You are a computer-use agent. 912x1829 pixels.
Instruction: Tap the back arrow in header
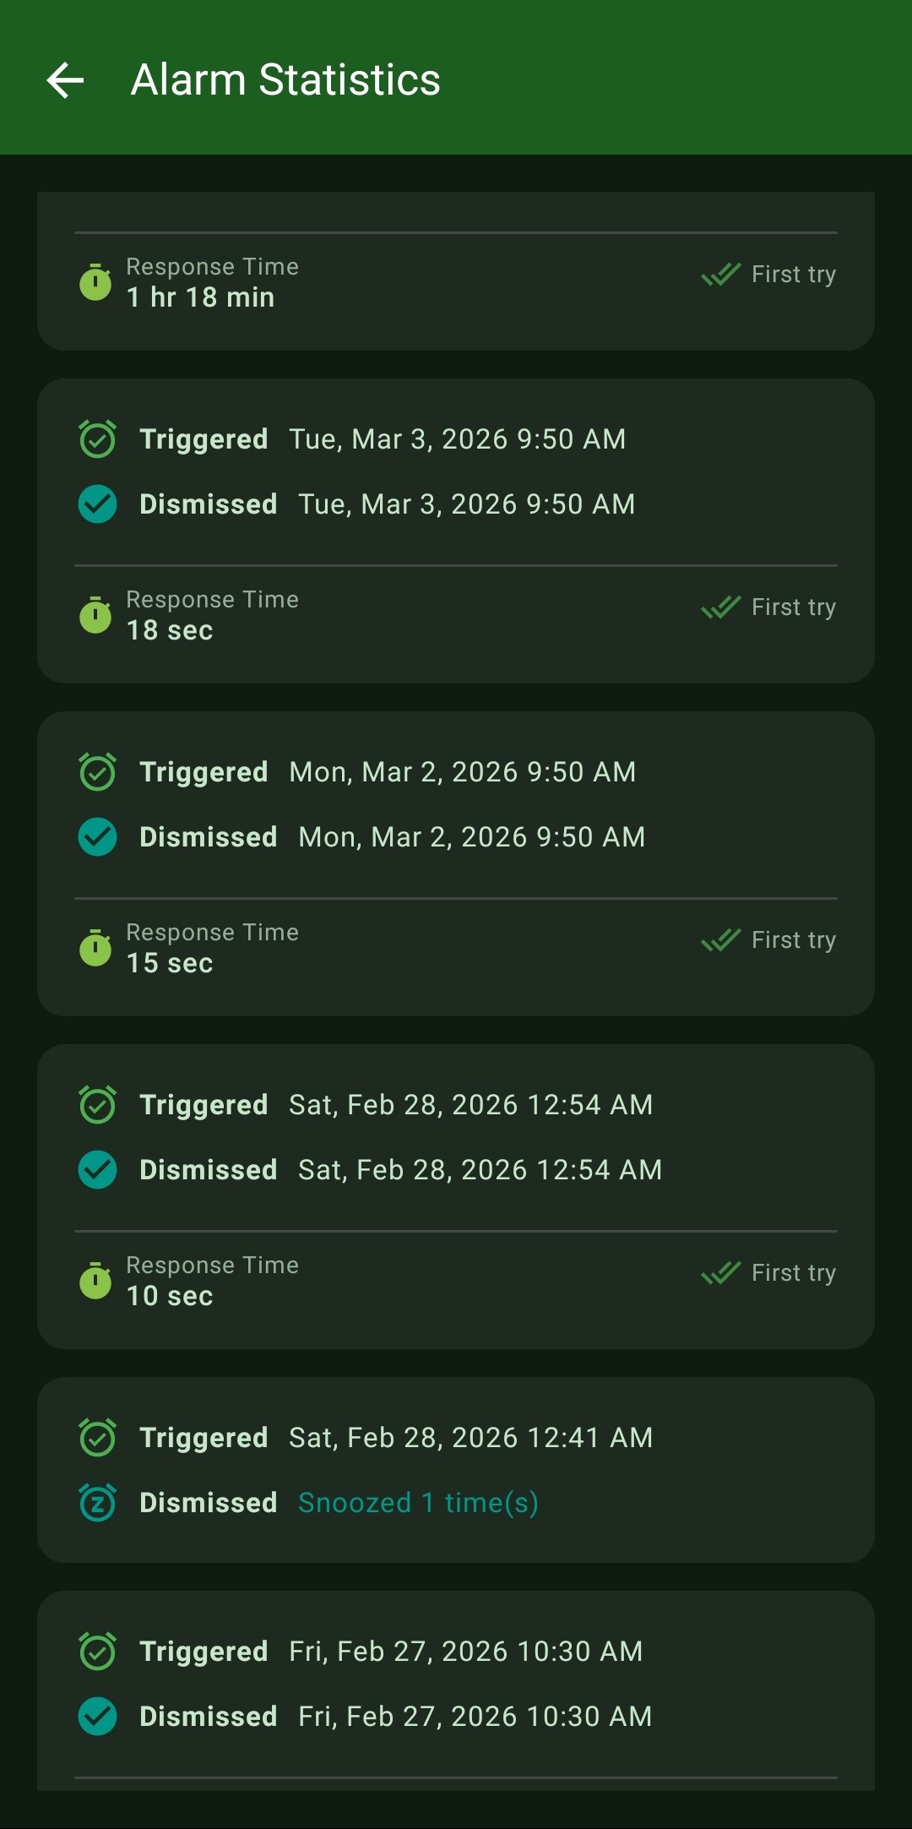click(65, 80)
